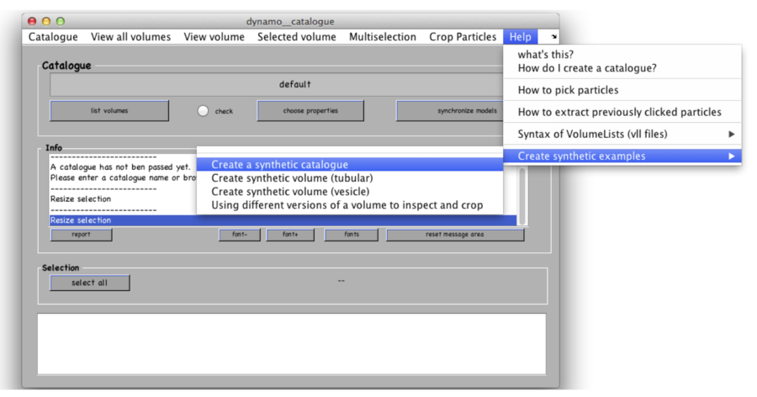Click 'reset message area' button
757x397 pixels.
pyautogui.click(x=454, y=235)
